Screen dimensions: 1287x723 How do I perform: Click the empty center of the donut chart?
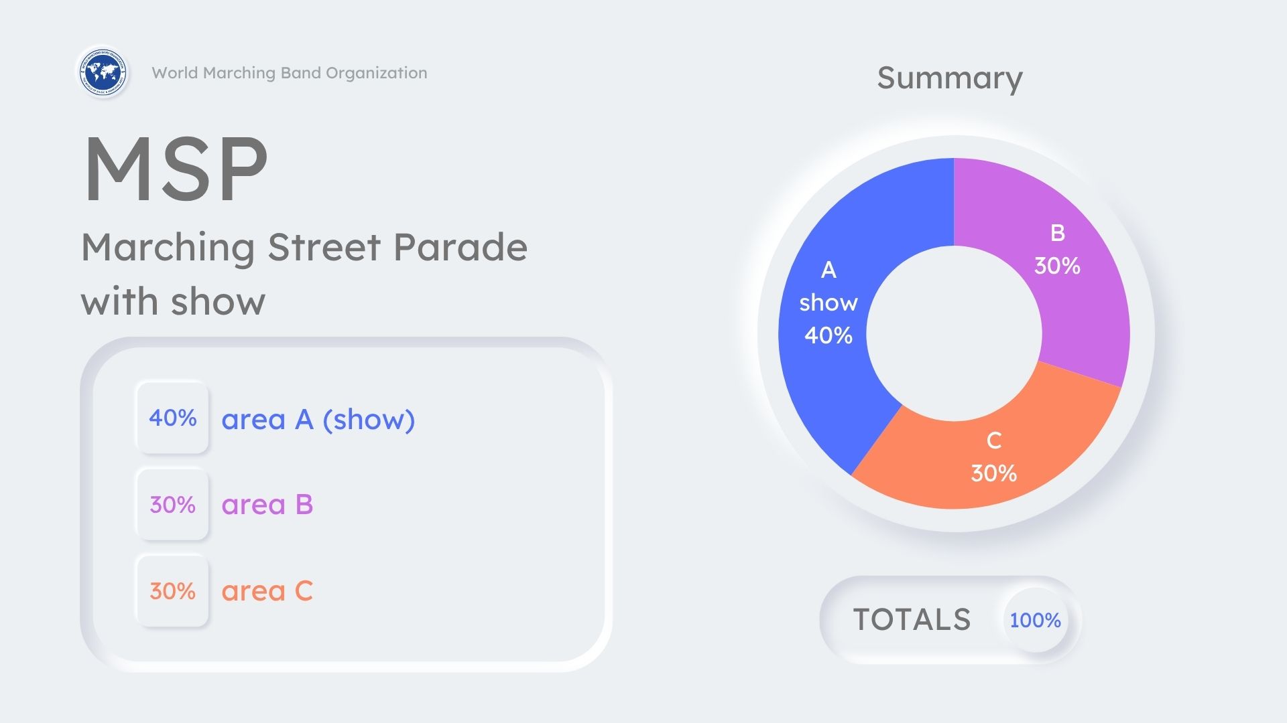click(x=954, y=333)
